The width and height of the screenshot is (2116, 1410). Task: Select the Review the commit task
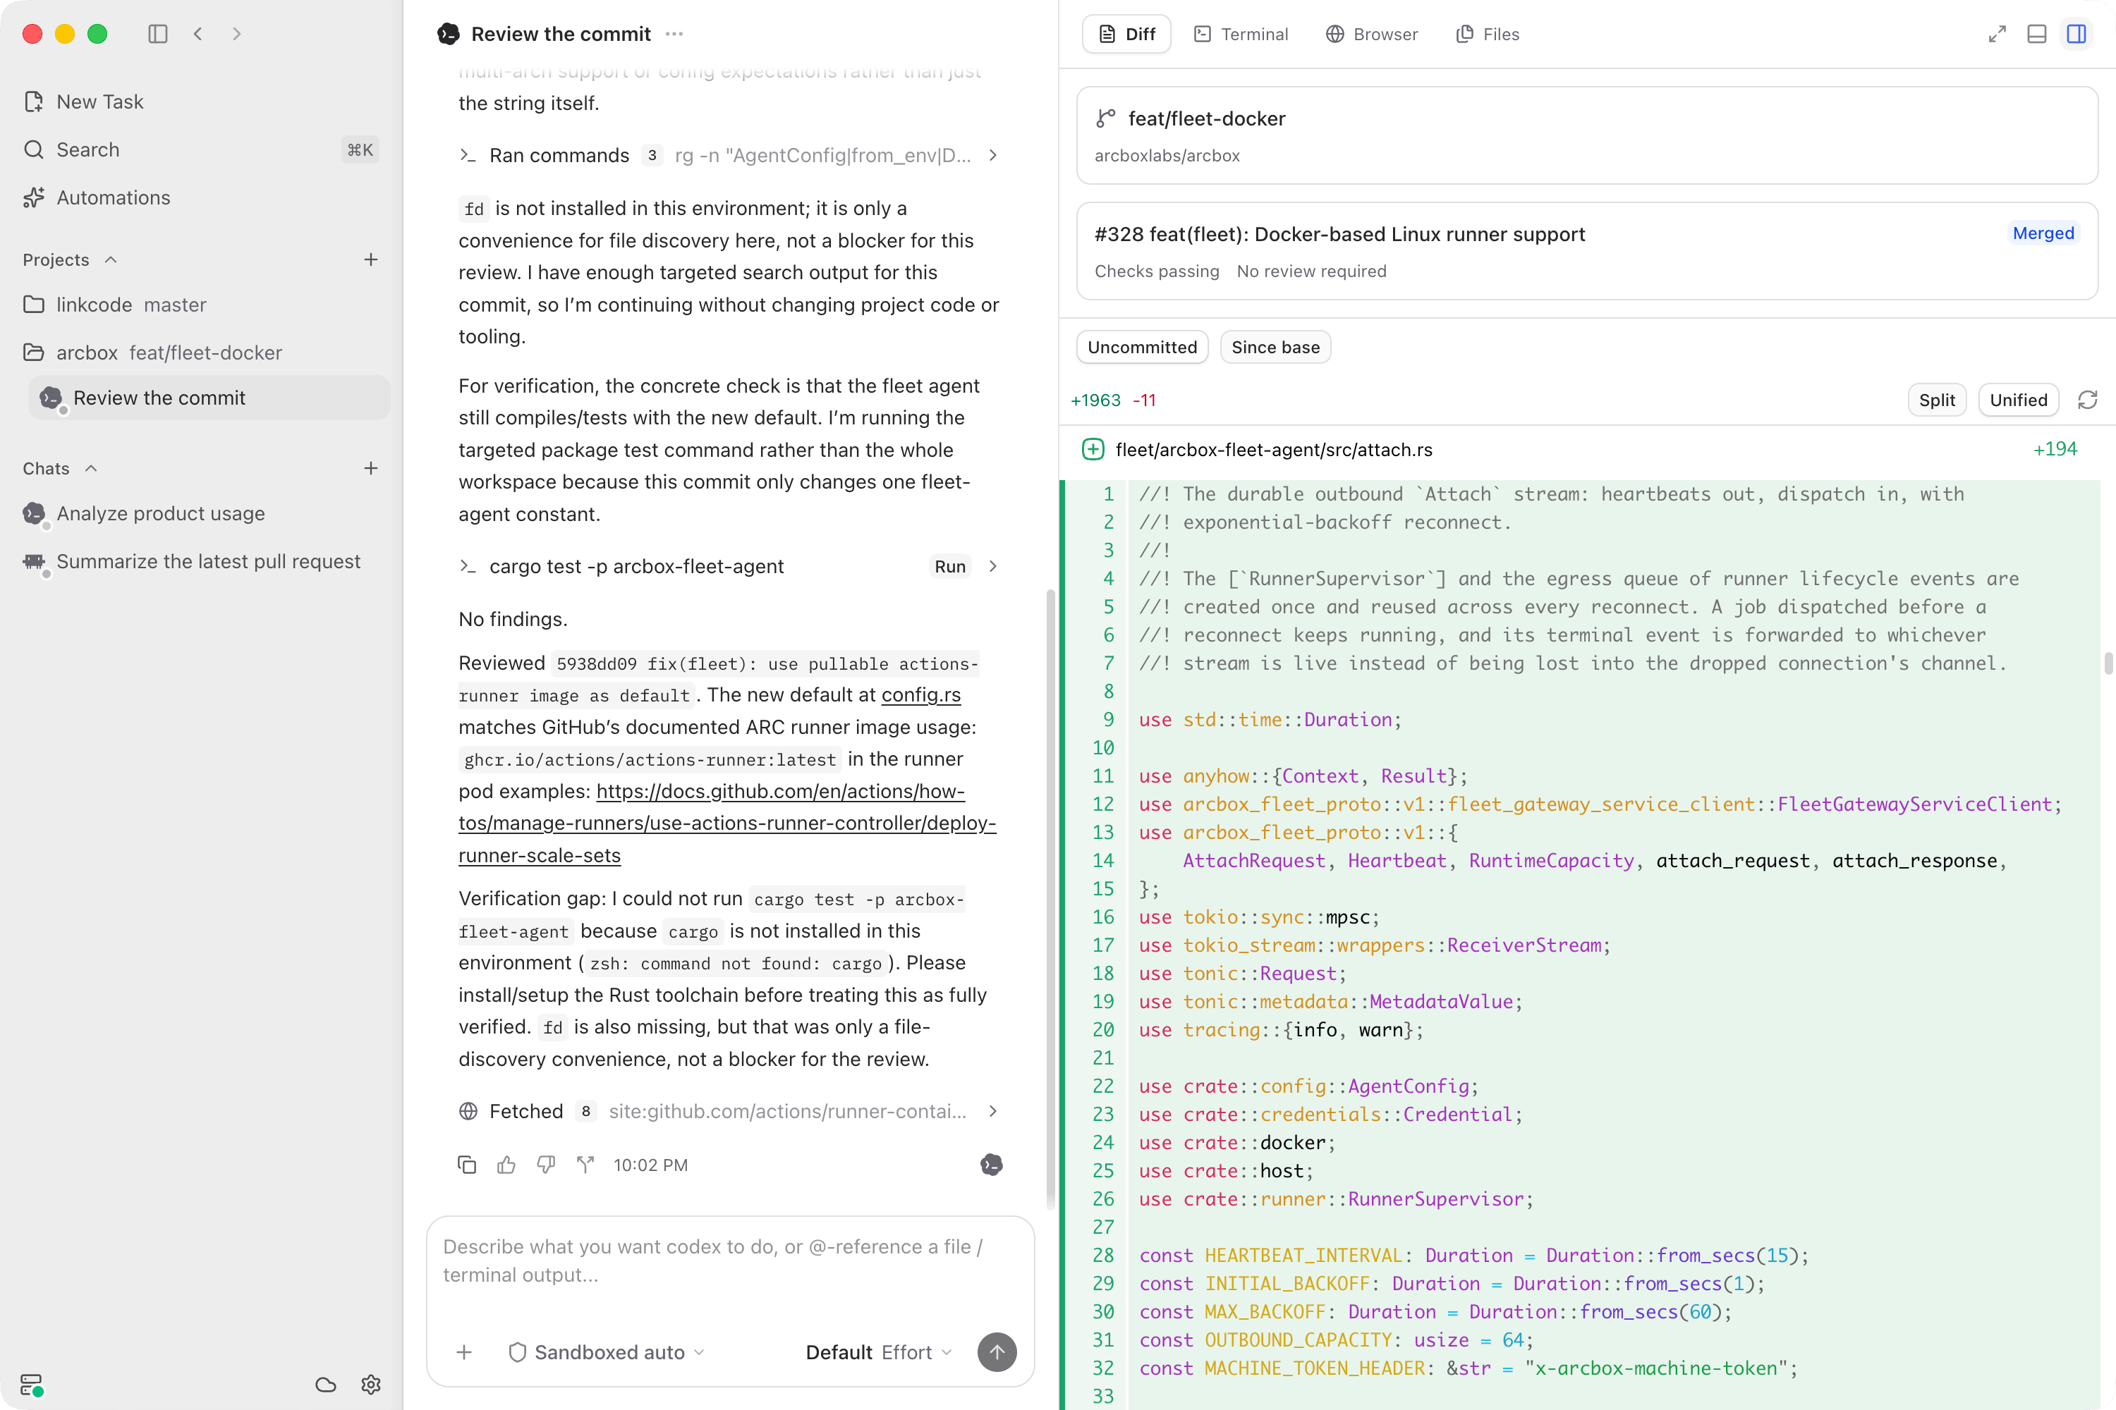209,398
